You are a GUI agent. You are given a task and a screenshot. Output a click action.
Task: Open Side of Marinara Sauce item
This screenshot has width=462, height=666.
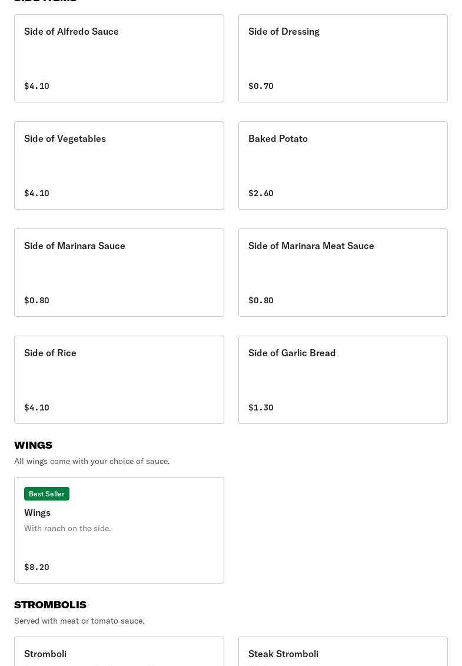(x=119, y=273)
